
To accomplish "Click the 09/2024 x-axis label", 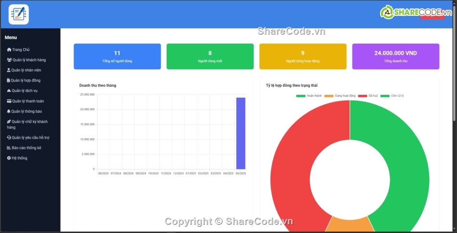I will tap(141, 173).
